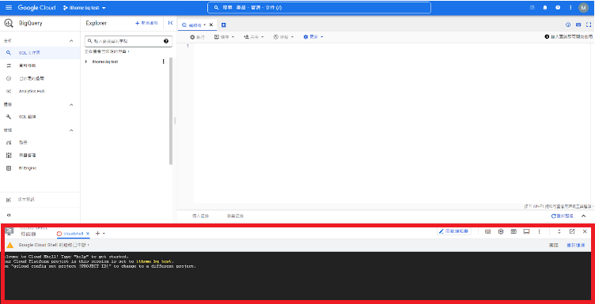Viewport: 595px width, 304px height.
Task: Click the blue Open Editor pencil button
Action: pyautogui.click(x=454, y=231)
